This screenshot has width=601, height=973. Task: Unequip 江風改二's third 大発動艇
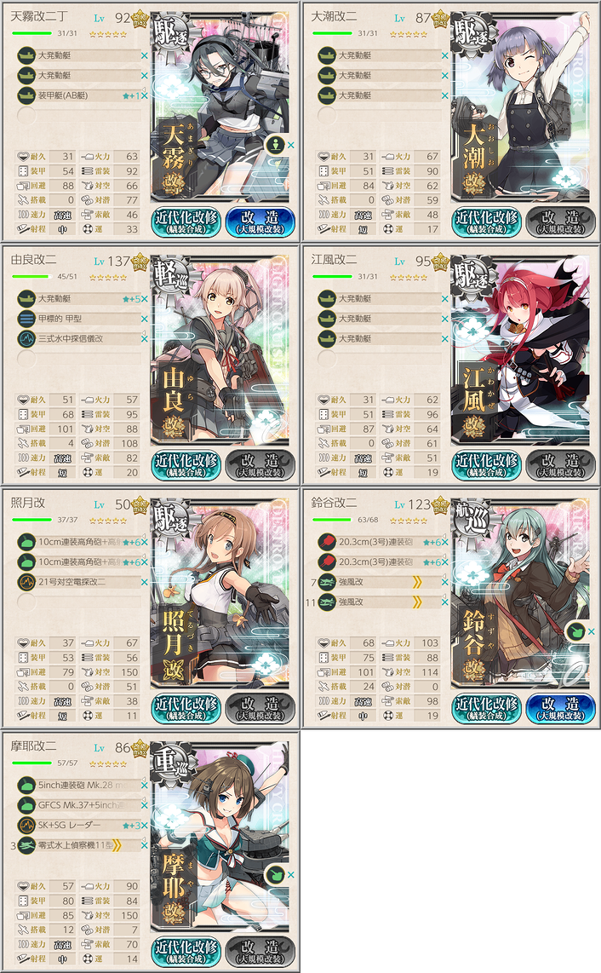[444, 339]
